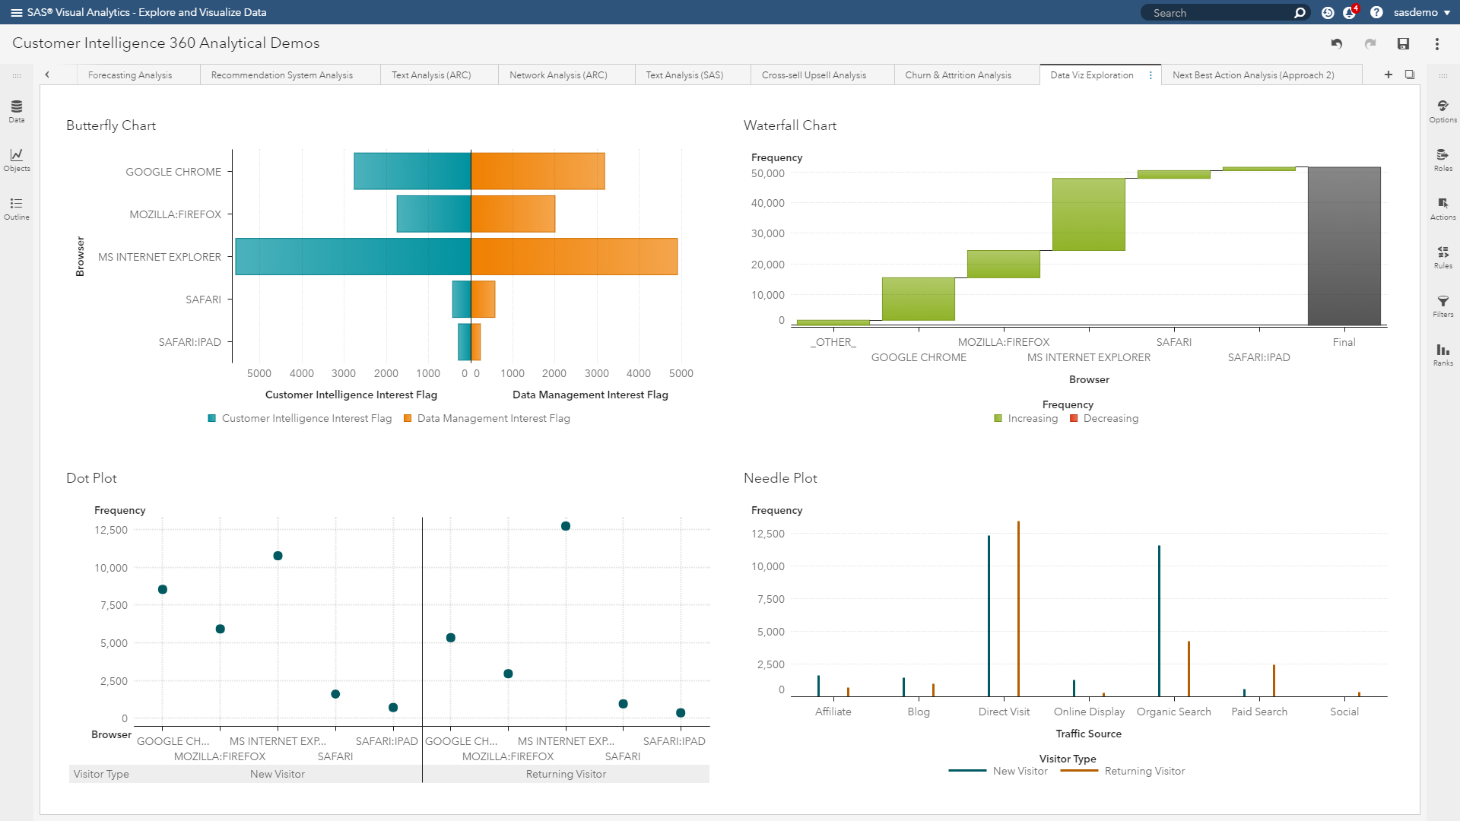Open the help question mark icon
1460x821 pixels.
1376,13
